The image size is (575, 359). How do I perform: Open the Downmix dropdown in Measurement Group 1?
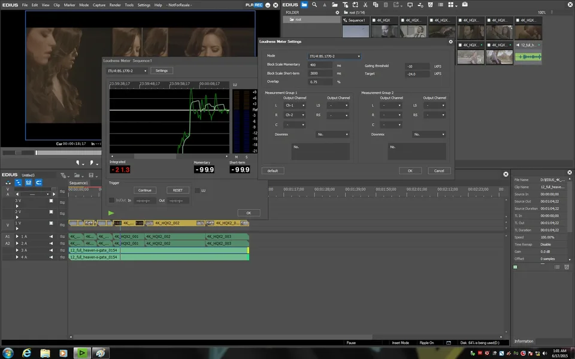[x=332, y=135]
